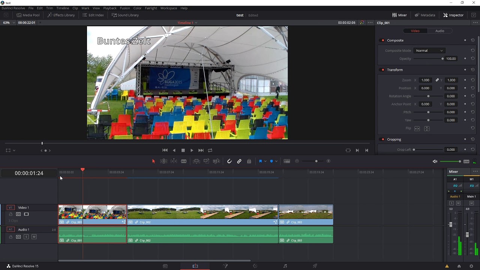The height and width of the screenshot is (270, 480).
Task: Click the warning triangle status icon
Action: (447, 266)
